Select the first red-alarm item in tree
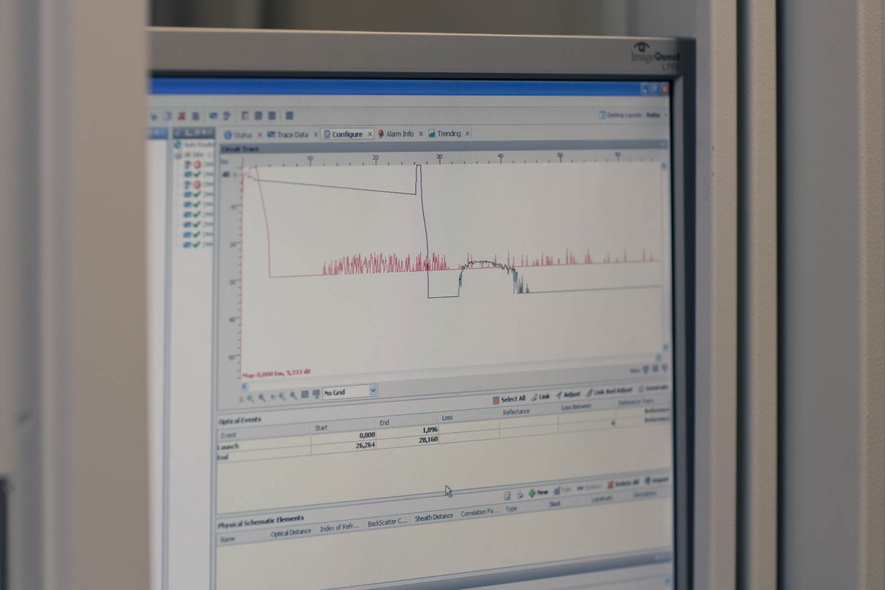This screenshot has height=590, width=885. click(197, 165)
